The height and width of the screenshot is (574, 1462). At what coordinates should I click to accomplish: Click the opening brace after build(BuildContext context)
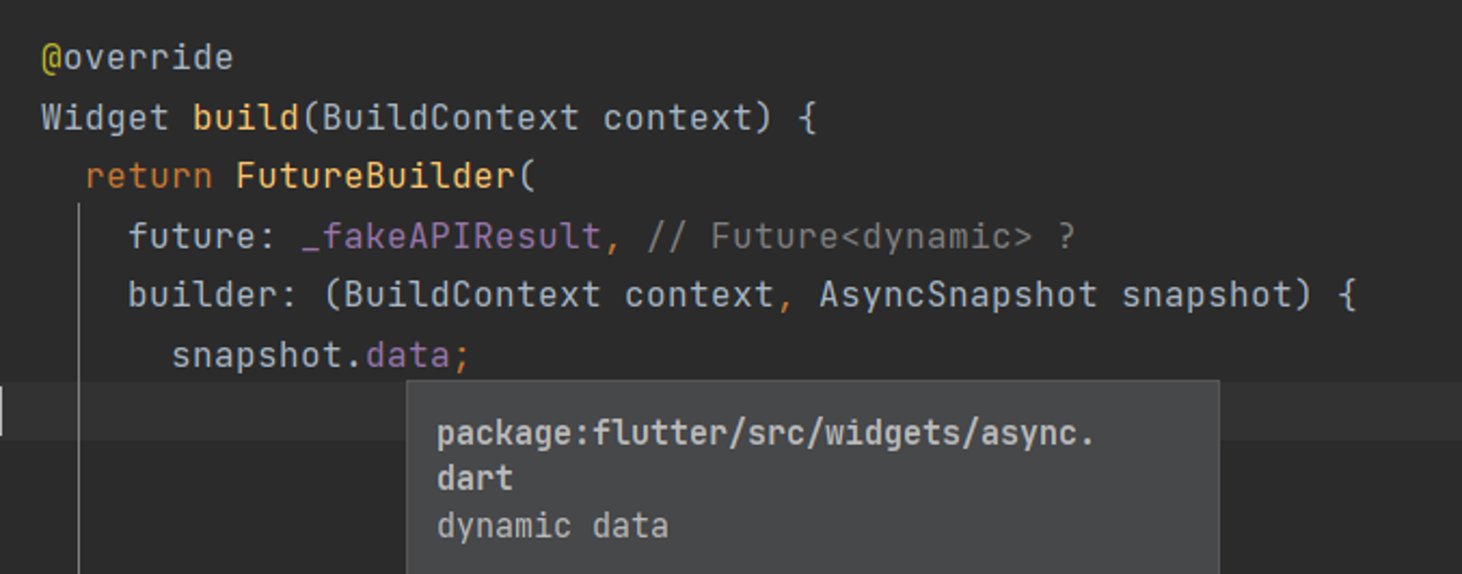click(x=807, y=118)
